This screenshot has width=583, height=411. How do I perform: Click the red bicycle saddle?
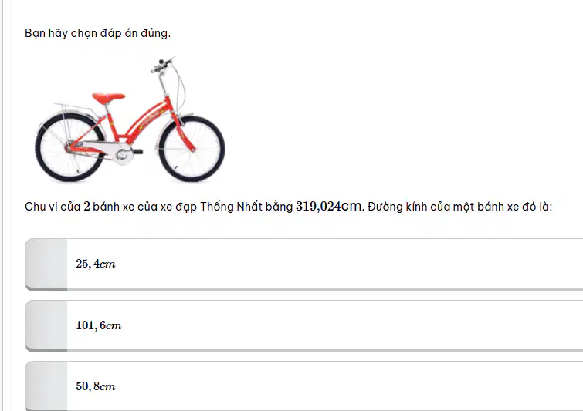pyautogui.click(x=108, y=98)
